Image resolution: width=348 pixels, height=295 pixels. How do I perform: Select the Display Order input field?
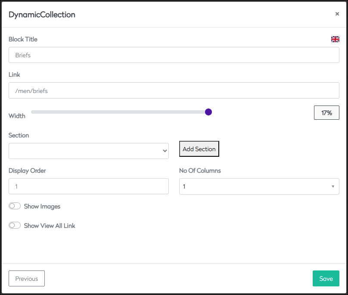click(x=88, y=186)
